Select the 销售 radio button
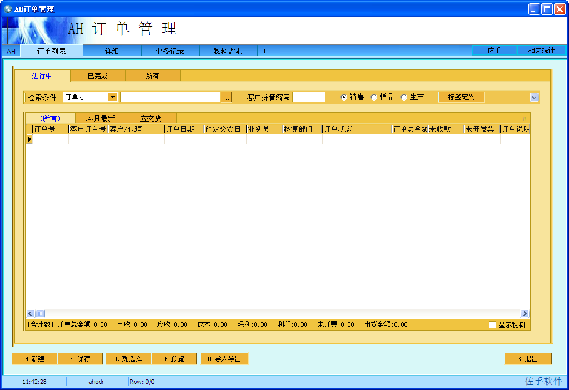This screenshot has width=569, height=390. click(x=343, y=97)
